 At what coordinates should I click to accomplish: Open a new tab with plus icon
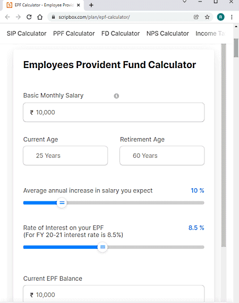click(x=91, y=5)
